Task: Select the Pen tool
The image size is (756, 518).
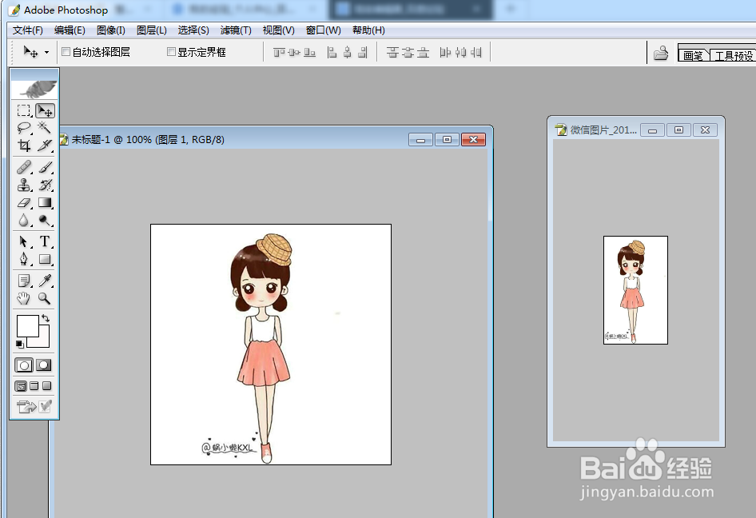Action: point(24,259)
